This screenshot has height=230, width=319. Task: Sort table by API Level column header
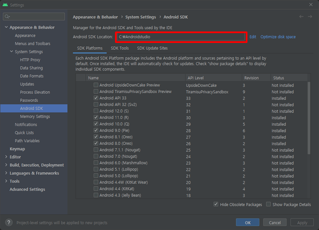(x=213, y=78)
